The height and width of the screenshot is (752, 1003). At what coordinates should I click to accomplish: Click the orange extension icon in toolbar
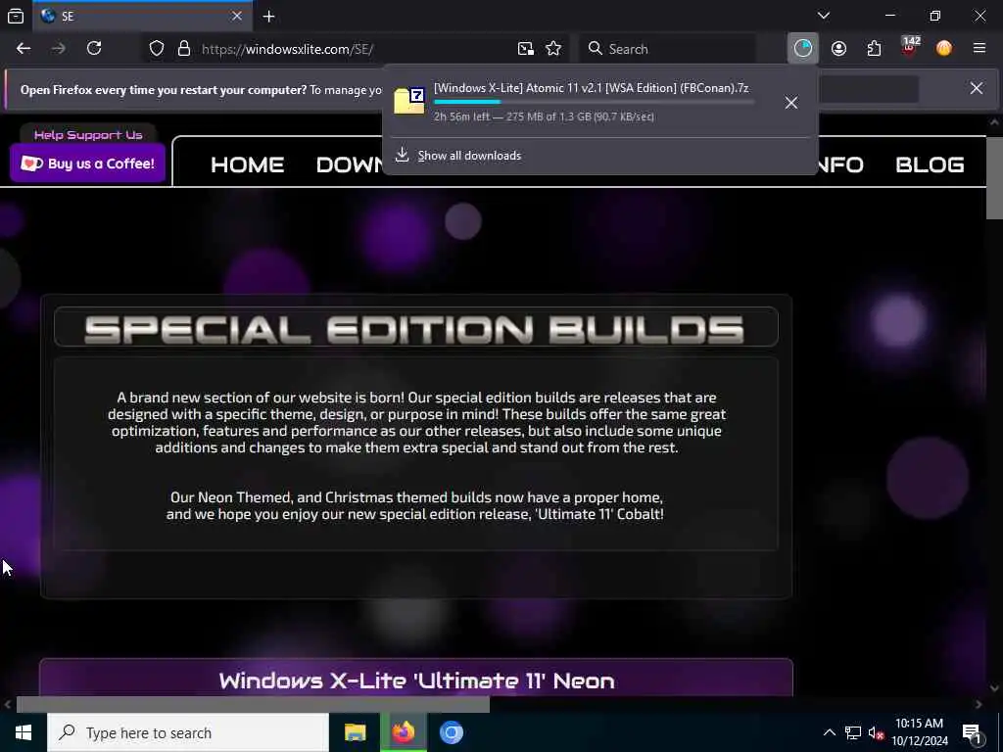(944, 49)
